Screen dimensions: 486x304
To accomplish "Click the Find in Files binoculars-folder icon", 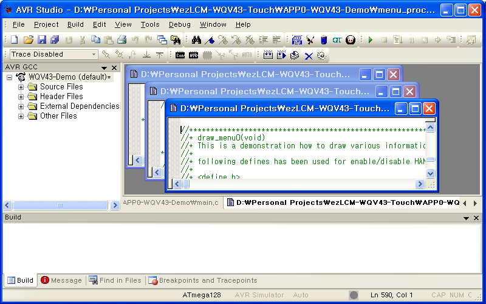I will tap(176, 40).
